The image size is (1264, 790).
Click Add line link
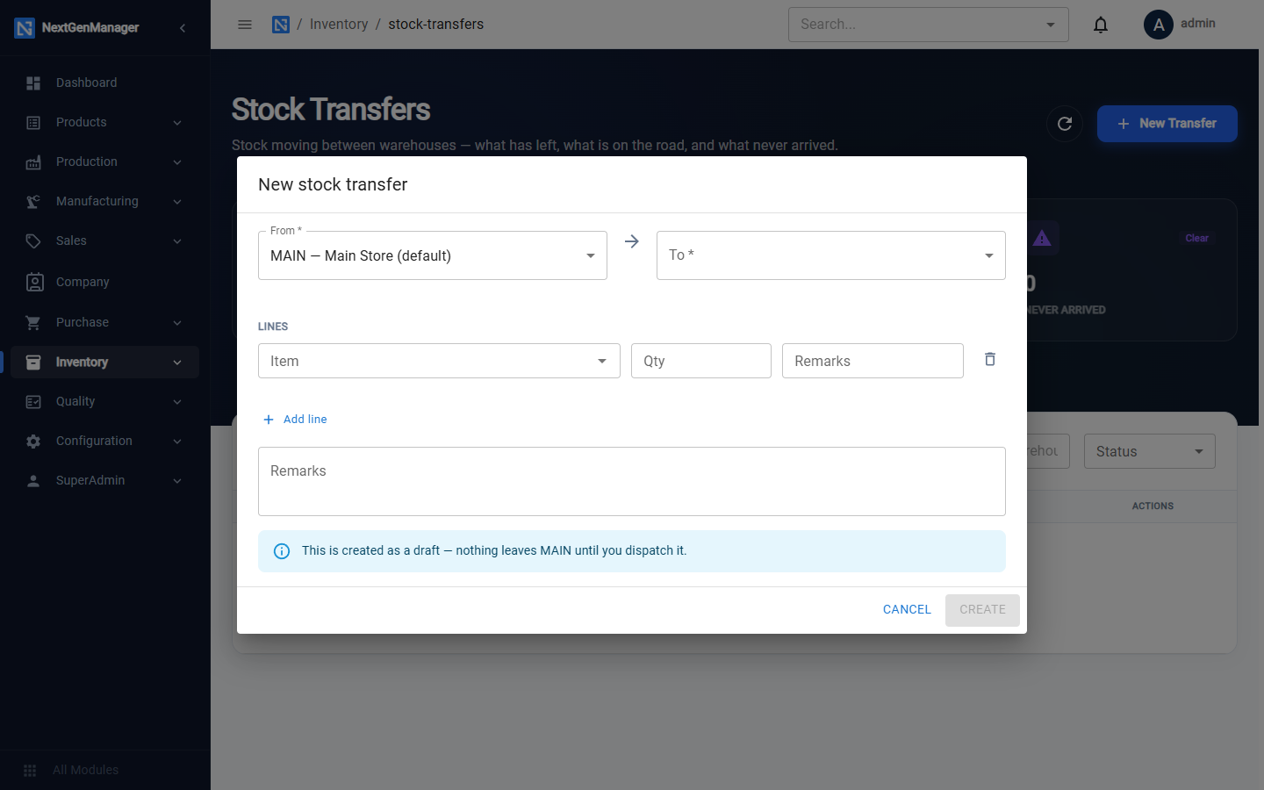coord(295,420)
